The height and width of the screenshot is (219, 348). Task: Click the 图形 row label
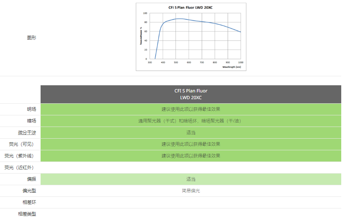point(32,38)
